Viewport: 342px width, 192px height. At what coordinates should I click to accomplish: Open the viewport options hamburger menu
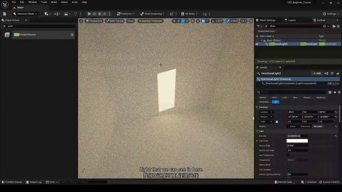81,21
